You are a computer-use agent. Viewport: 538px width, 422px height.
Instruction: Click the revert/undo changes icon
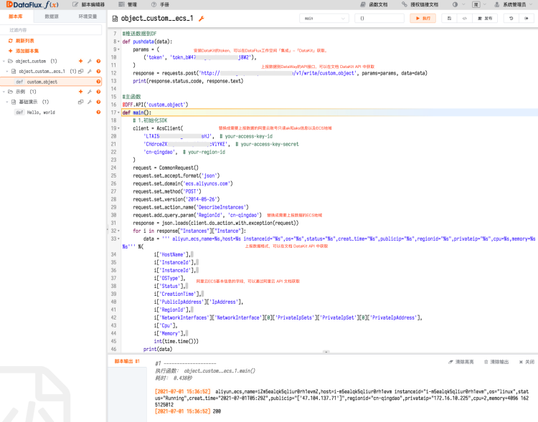511,18
